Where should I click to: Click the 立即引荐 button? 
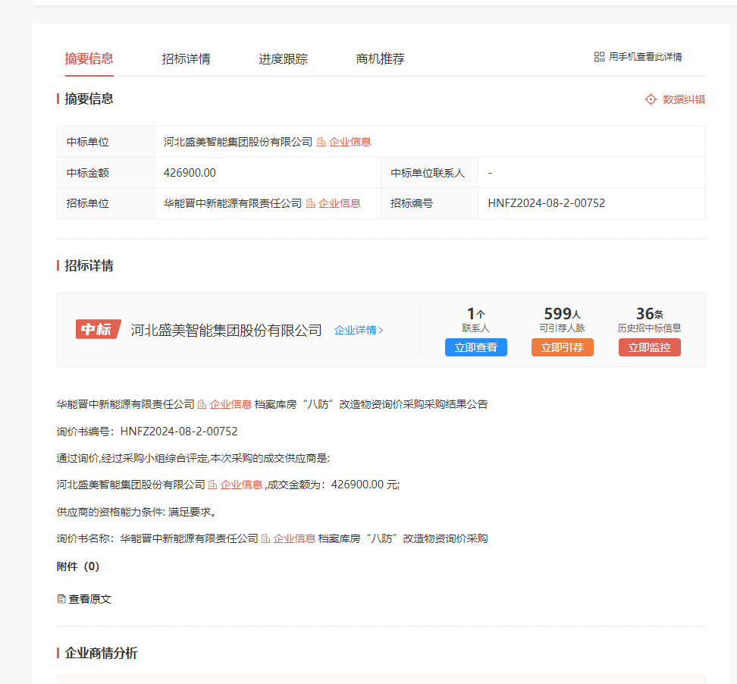click(x=563, y=347)
